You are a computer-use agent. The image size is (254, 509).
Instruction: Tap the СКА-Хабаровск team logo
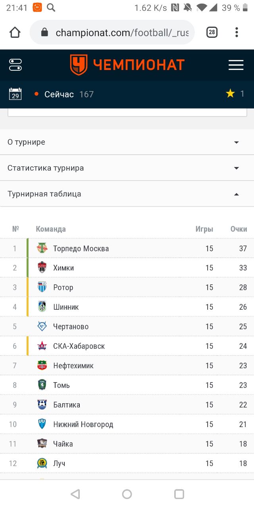coord(42,346)
